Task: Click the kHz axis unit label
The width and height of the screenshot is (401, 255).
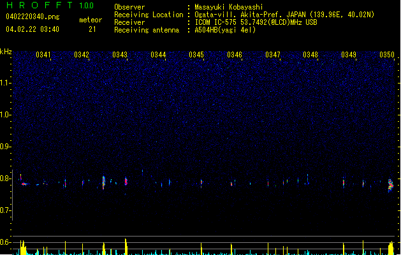Action: coord(6,52)
